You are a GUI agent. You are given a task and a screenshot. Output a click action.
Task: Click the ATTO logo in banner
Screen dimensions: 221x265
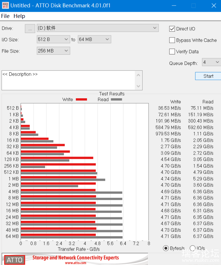14,260
